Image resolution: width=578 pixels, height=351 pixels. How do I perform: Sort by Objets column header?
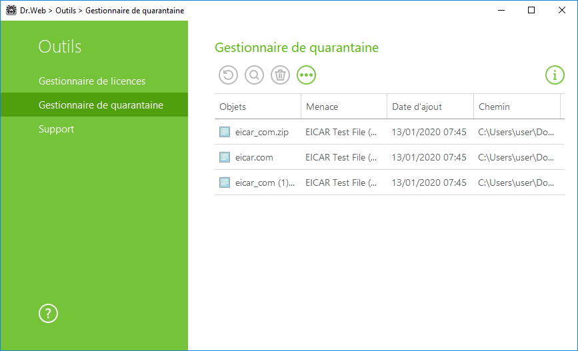point(258,107)
